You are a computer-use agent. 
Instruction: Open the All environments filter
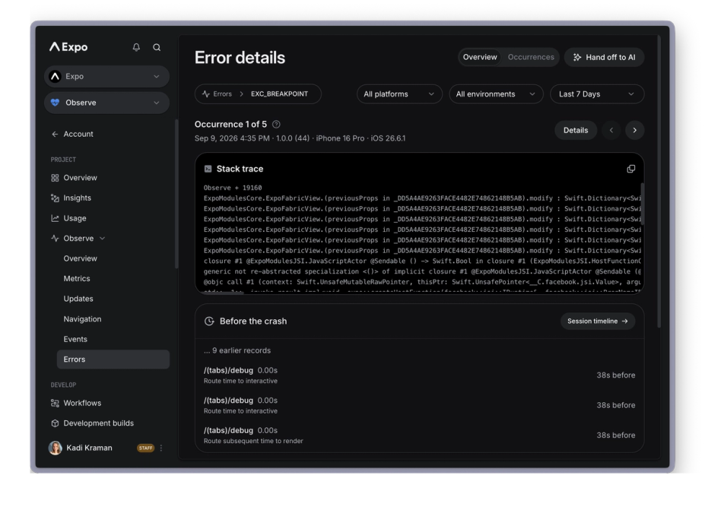(496, 94)
